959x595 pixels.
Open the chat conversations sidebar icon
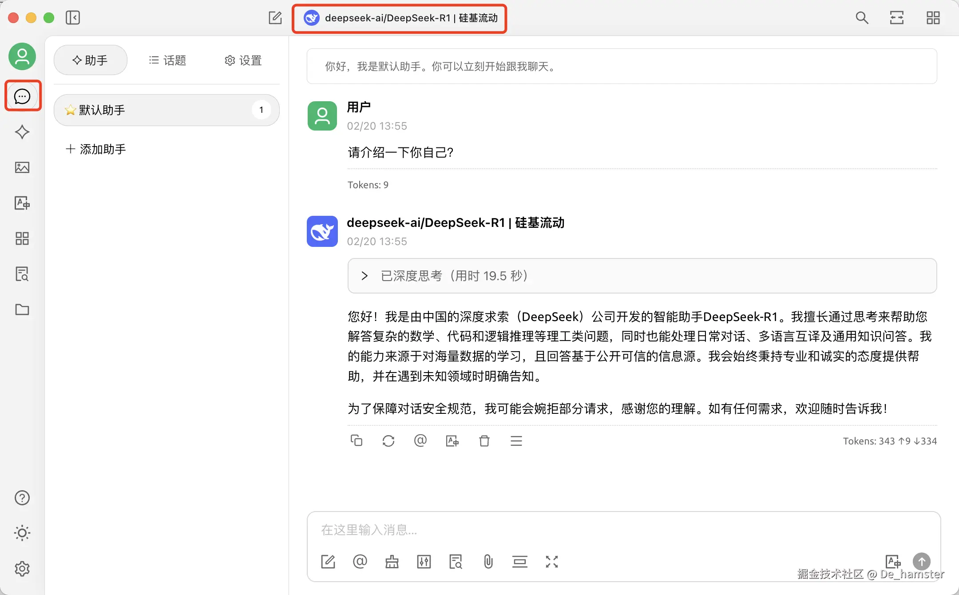pyautogui.click(x=22, y=96)
